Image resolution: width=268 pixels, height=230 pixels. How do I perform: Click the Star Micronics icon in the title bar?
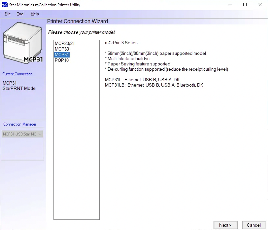4,5
